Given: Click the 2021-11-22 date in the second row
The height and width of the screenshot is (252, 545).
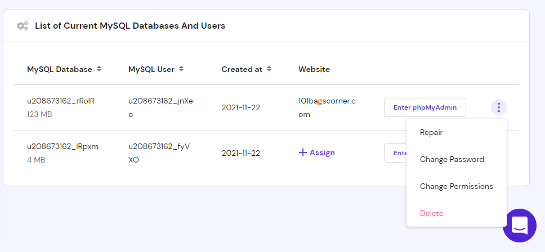Looking at the screenshot, I should pyautogui.click(x=241, y=153).
